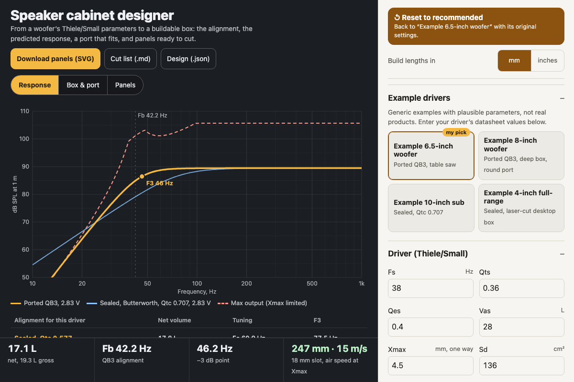
Task: Go to the Panels tab
Action: coord(125,85)
